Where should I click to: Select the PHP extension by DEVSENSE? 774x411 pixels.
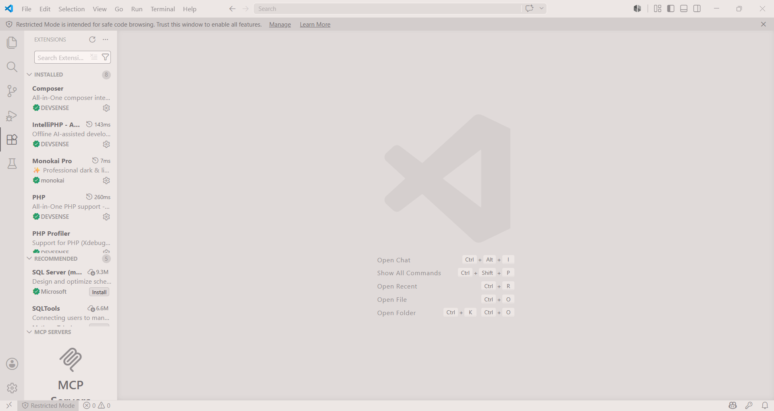click(x=71, y=207)
